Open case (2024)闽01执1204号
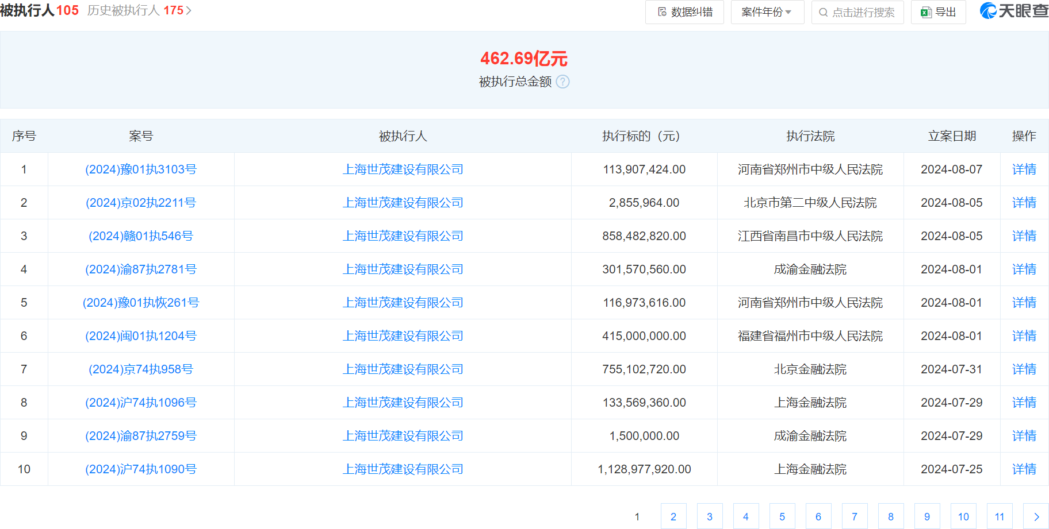This screenshot has width=1049, height=529. pos(141,336)
